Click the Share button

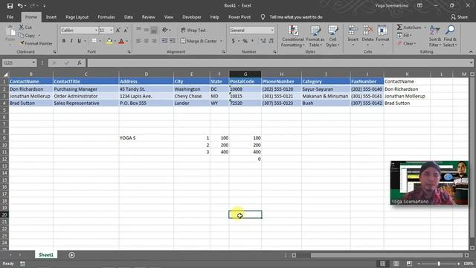(x=460, y=17)
